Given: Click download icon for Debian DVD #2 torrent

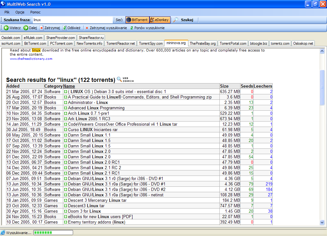Looking at the screenshot, I should 65,190.
